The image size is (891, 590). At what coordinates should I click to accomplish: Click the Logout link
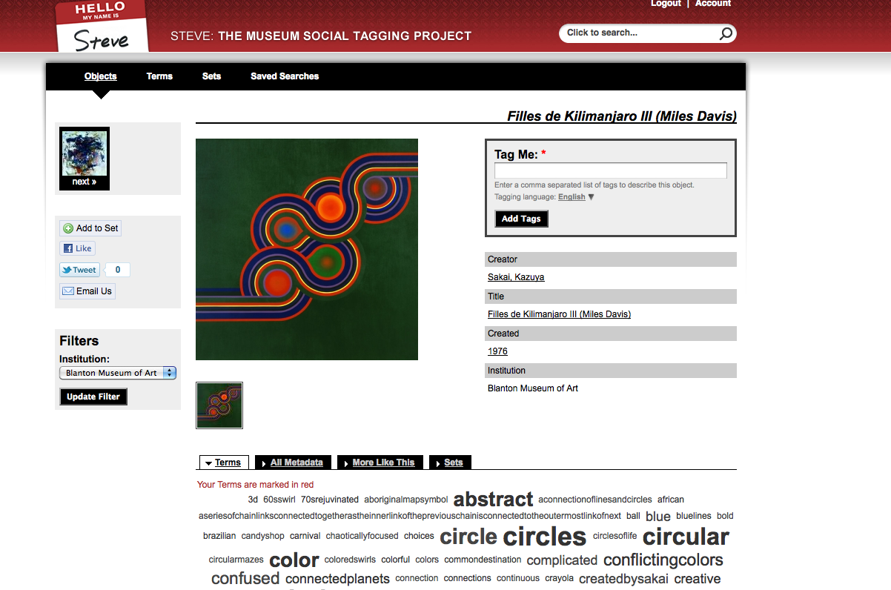tap(666, 4)
